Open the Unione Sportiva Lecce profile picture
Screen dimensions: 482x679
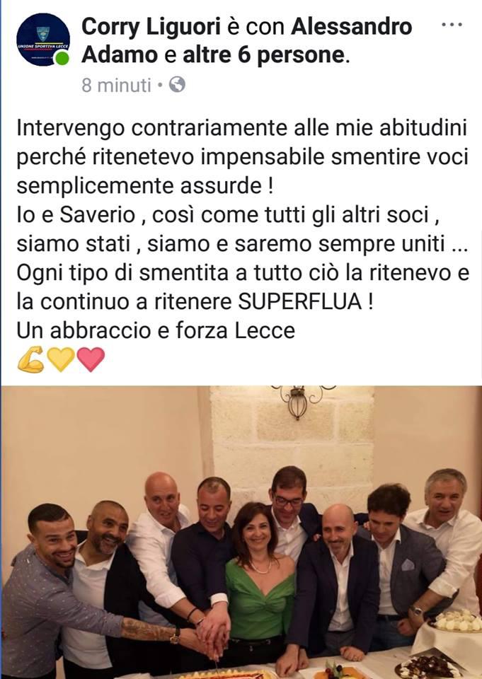[43, 40]
